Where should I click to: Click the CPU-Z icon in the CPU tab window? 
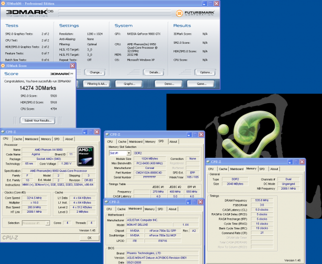tap(3, 132)
